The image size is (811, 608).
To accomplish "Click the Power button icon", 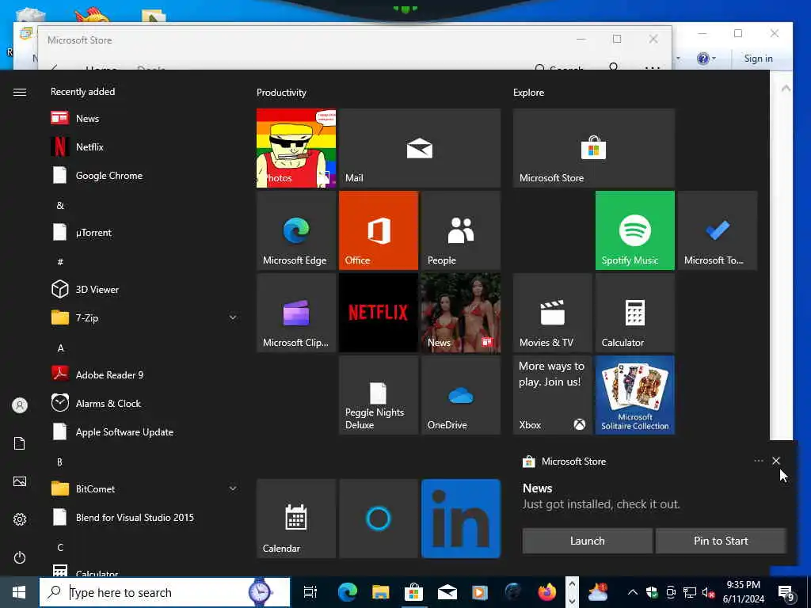I will (20, 557).
